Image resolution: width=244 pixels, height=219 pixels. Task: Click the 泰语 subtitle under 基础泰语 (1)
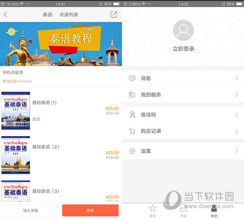36,119
